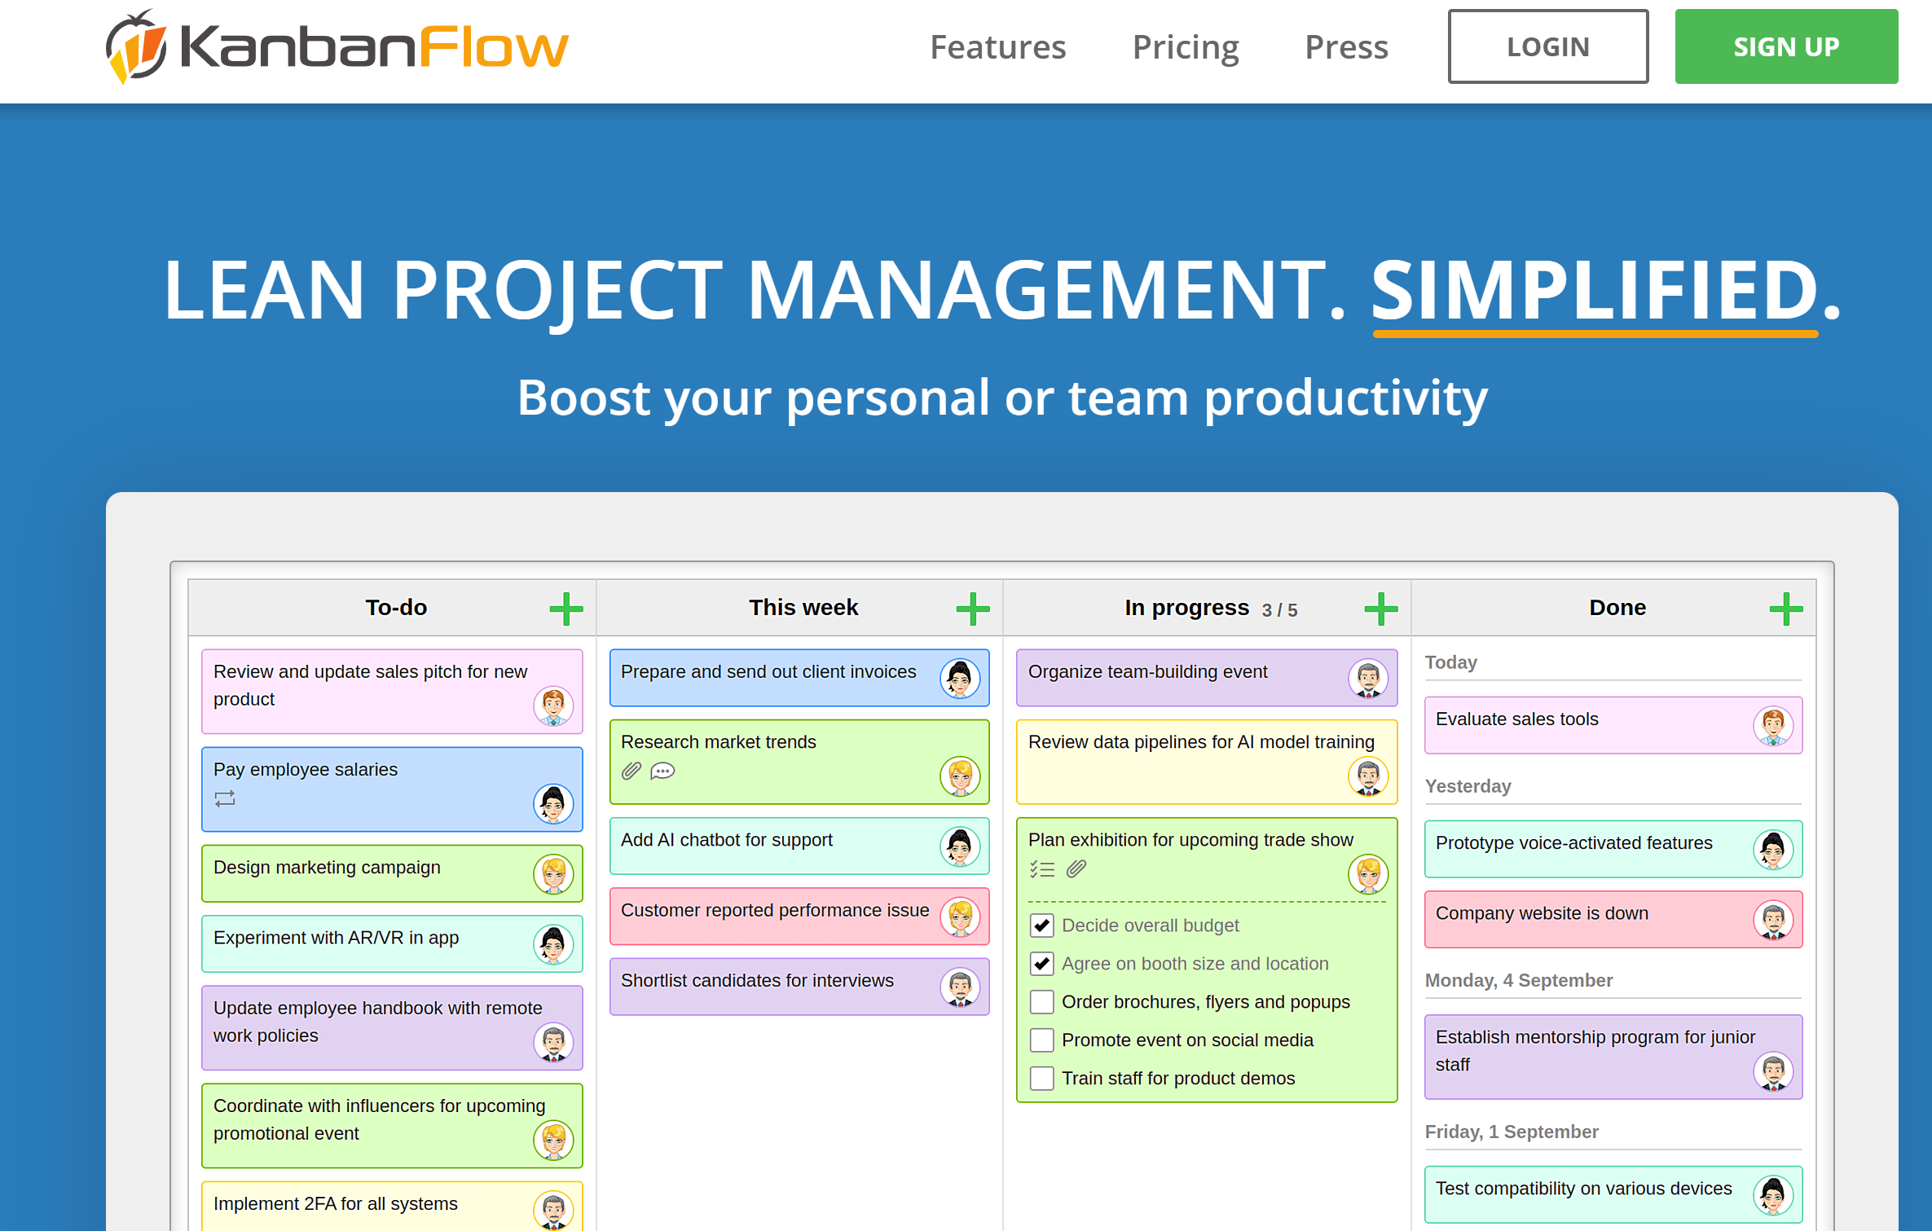Toggle Agree on booth size checkbox
The height and width of the screenshot is (1231, 1932).
point(1041,964)
